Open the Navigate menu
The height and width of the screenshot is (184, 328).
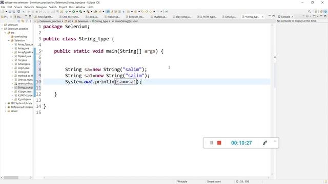[42, 7]
